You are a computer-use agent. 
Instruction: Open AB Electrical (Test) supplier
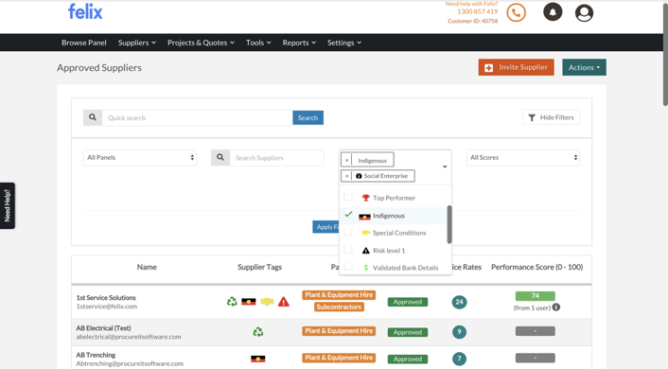tap(103, 328)
